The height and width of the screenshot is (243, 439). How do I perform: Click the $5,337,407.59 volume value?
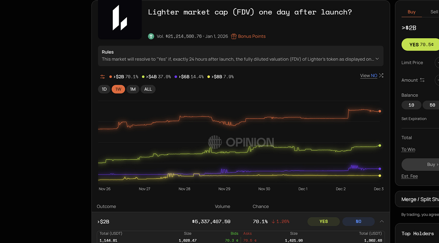(211, 222)
